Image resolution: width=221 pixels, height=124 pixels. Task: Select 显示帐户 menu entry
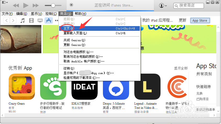click(x=100, y=73)
